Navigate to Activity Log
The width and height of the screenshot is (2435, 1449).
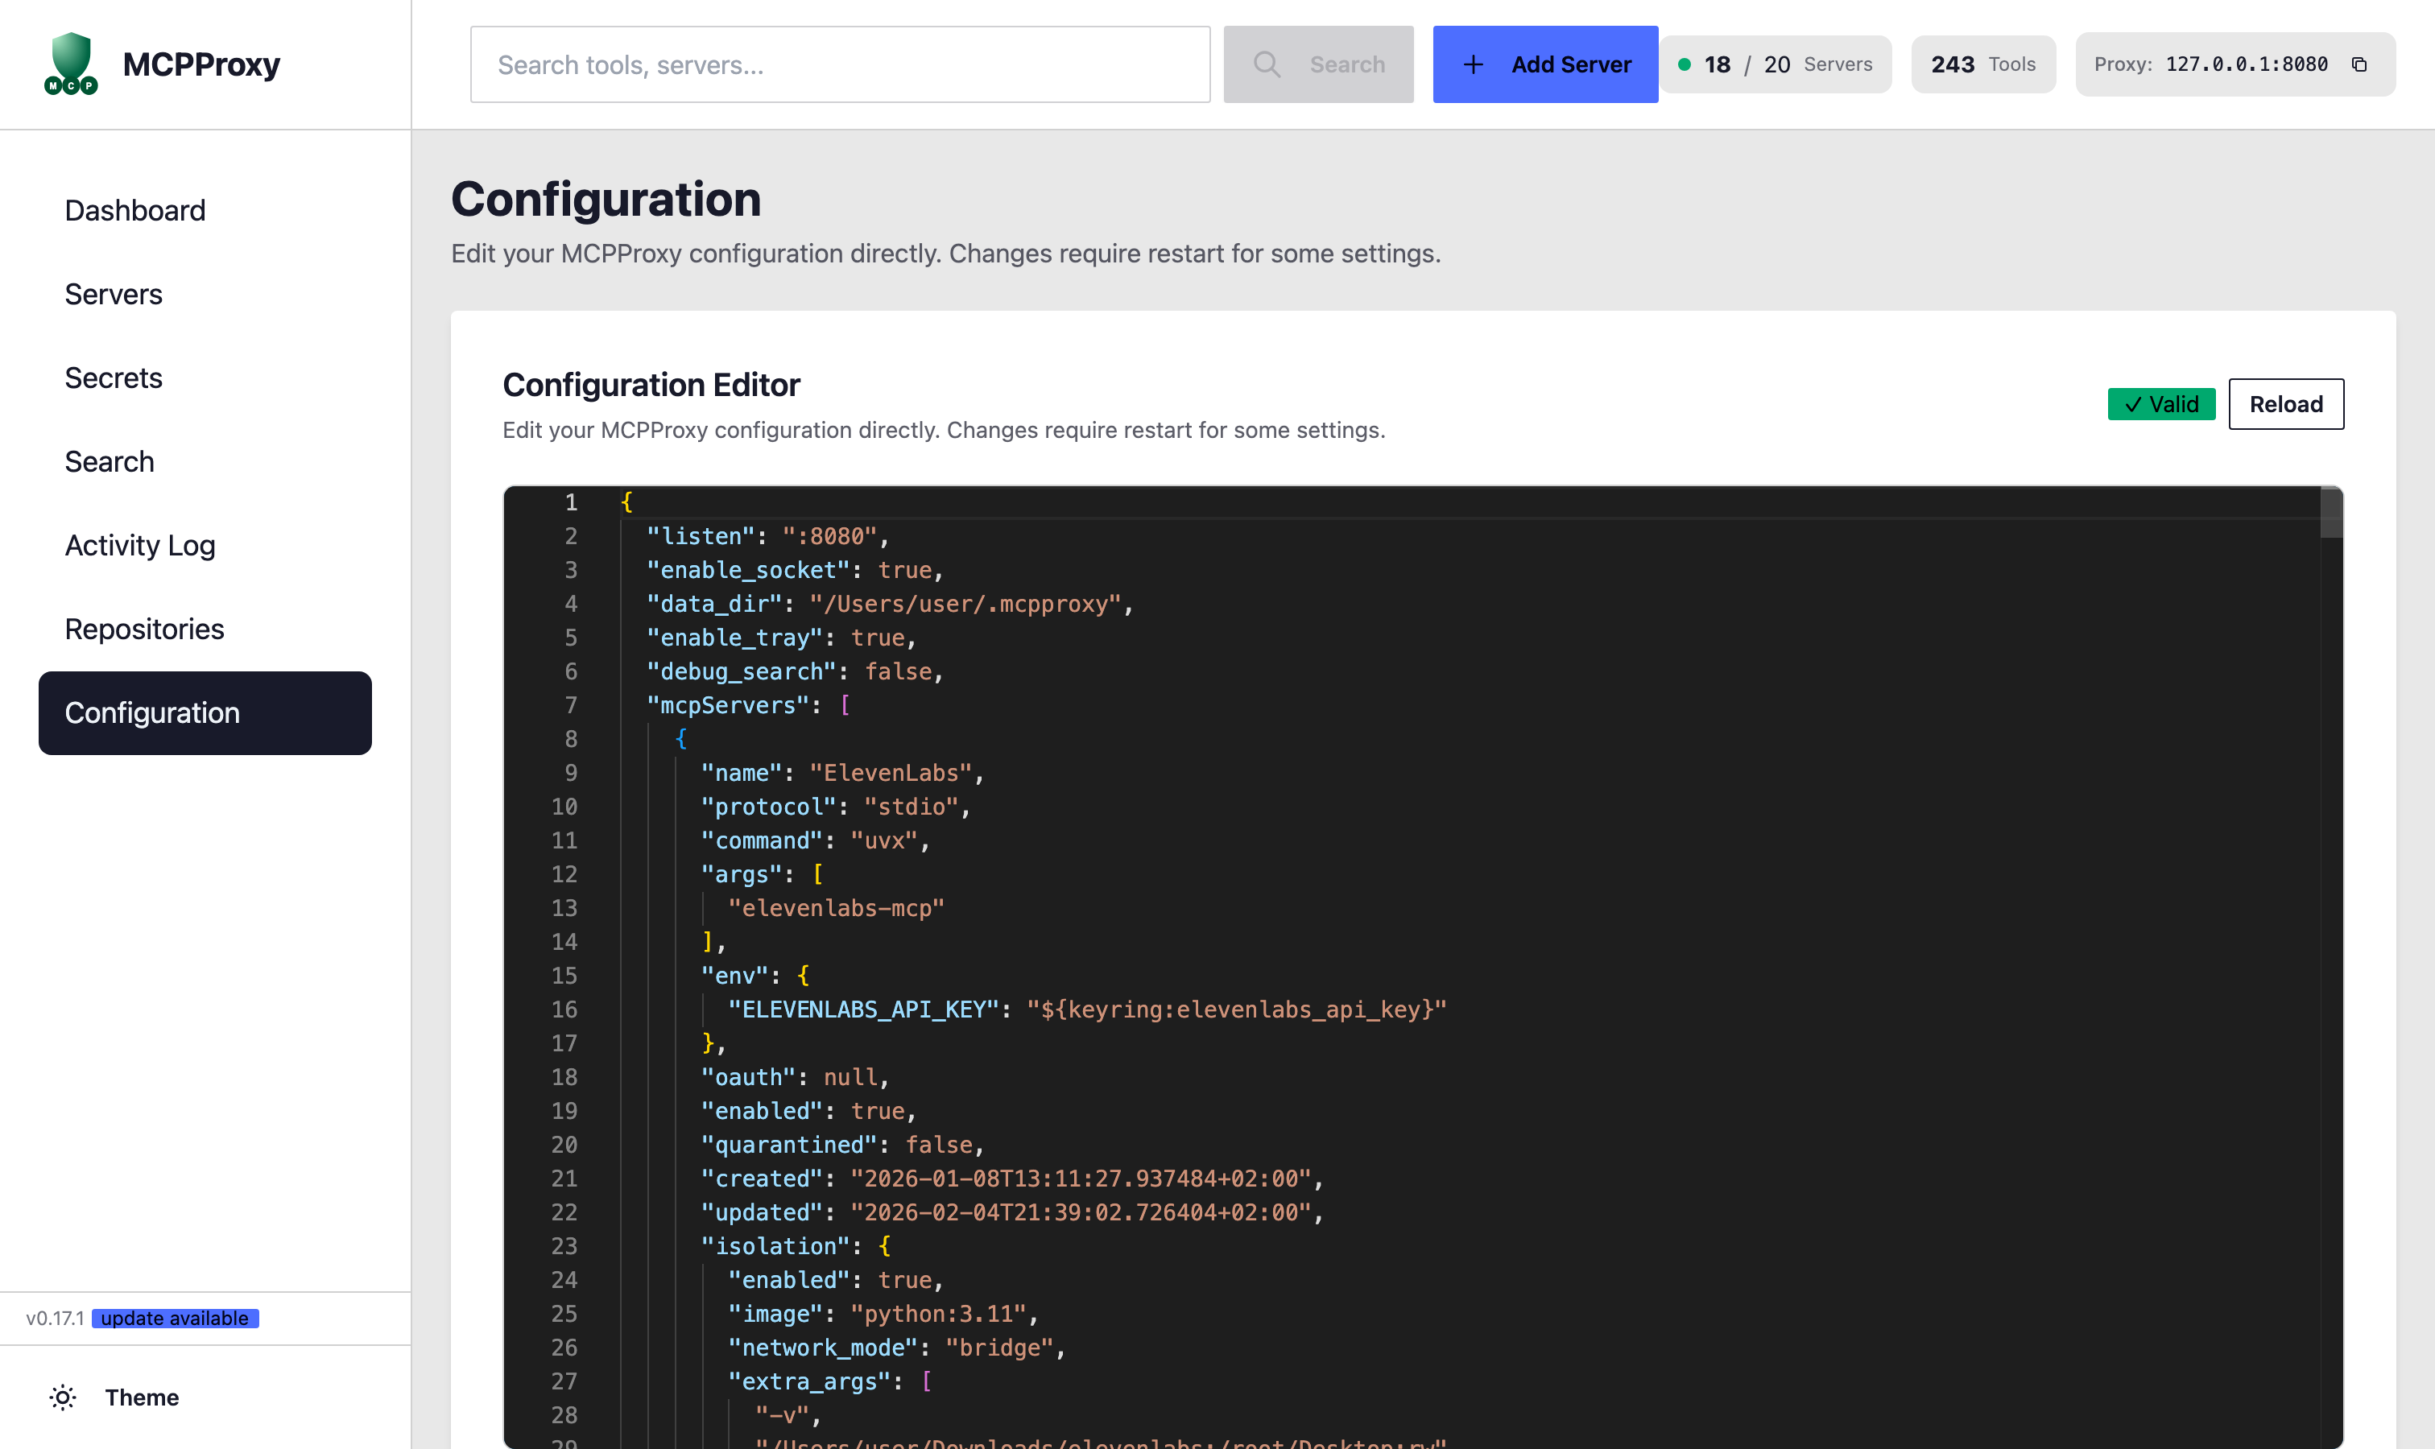click(x=139, y=545)
